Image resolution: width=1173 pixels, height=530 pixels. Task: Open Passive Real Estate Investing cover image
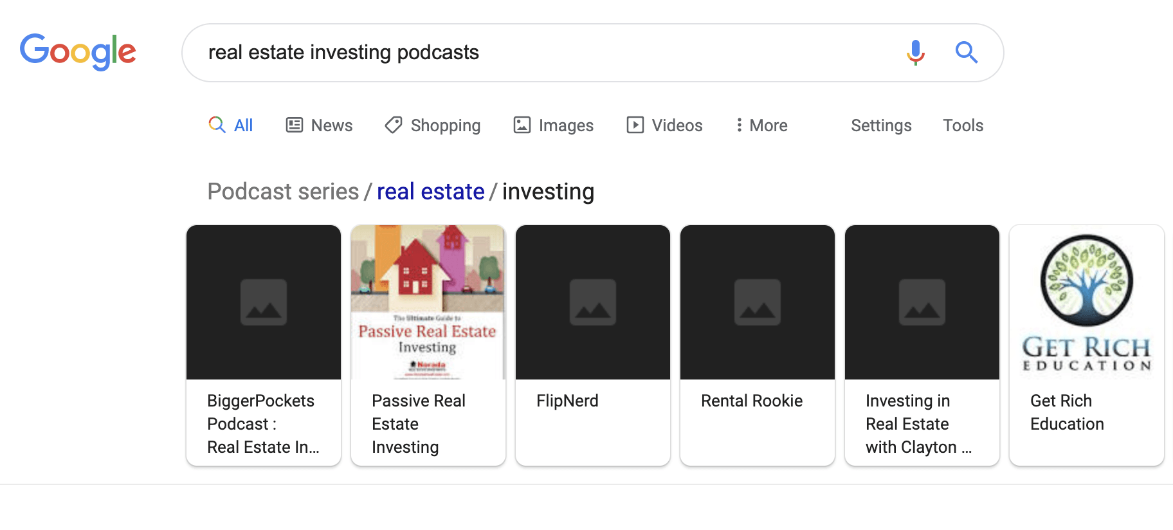[428, 302]
